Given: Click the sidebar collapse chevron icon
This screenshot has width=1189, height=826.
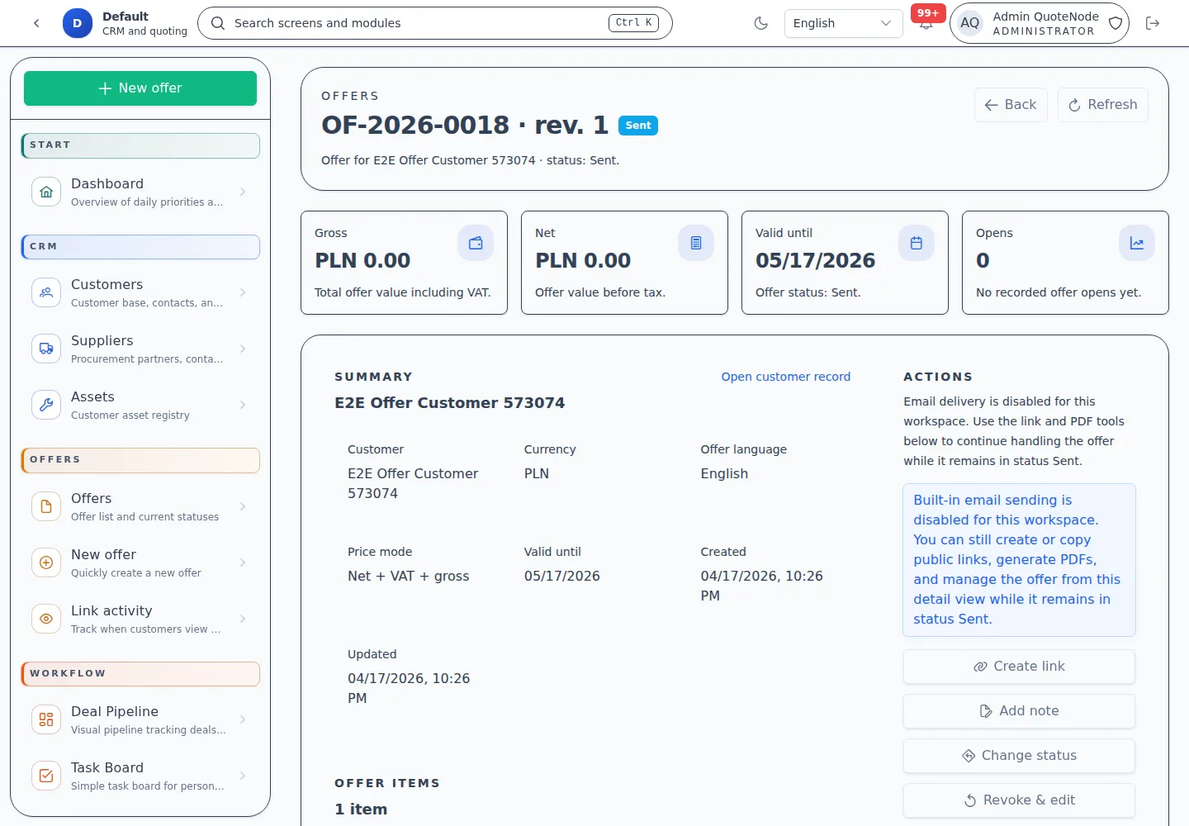Looking at the screenshot, I should [36, 23].
